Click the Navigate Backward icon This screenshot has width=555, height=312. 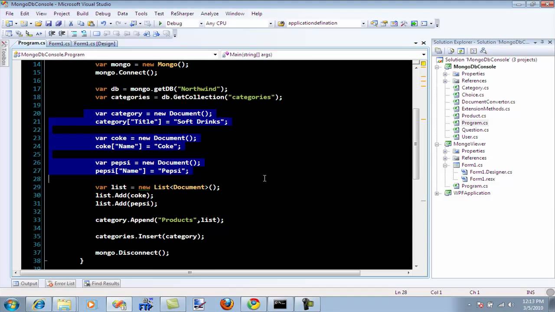coord(133,23)
